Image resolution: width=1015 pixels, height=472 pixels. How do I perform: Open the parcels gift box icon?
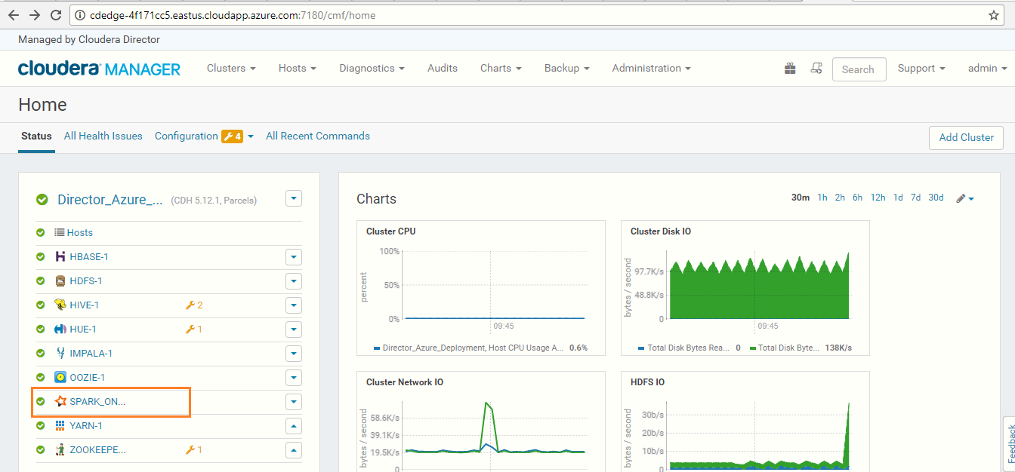click(x=790, y=69)
